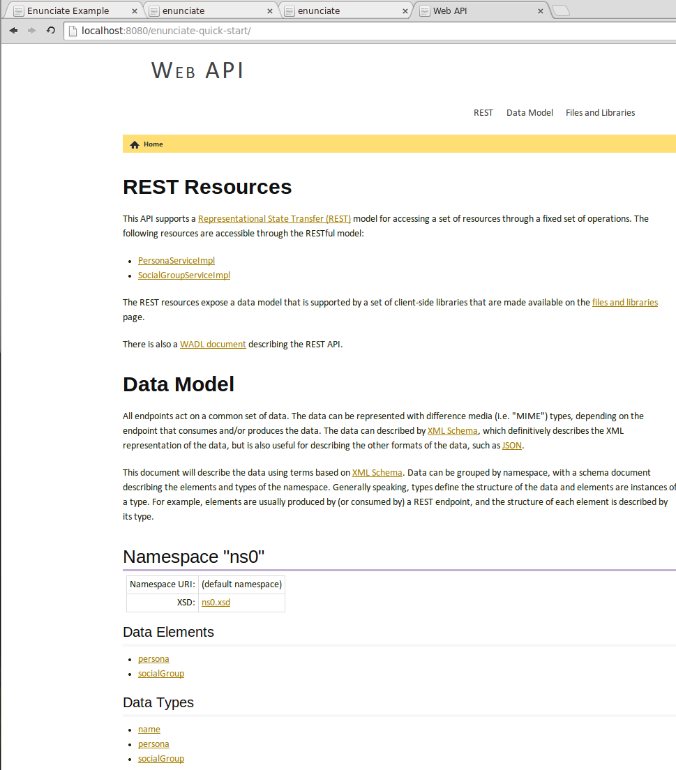Go back using the browser back arrow

[14, 31]
